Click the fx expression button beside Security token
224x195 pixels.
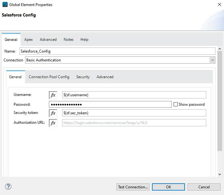(53, 113)
